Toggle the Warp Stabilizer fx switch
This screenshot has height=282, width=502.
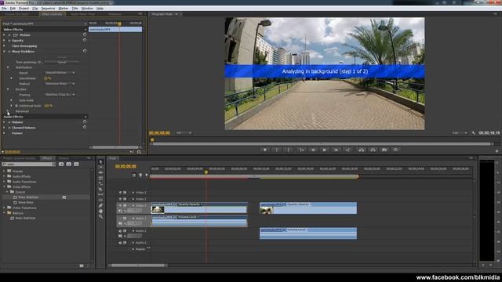(9, 52)
